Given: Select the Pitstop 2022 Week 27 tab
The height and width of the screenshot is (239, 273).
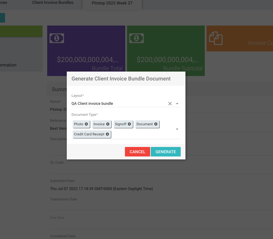Looking at the screenshot, I should tap(112, 4).
